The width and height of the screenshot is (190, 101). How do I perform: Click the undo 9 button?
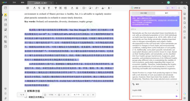click(x=22, y=95)
